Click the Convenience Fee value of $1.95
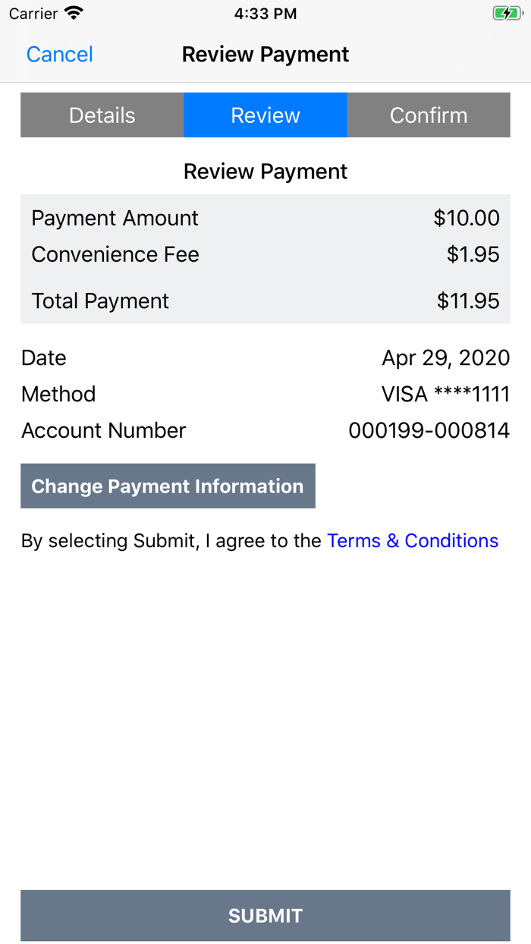 click(x=475, y=255)
